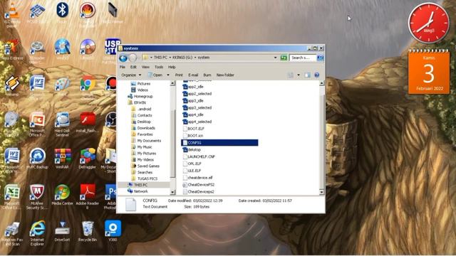Select the dekstop image file

click(x=195, y=150)
